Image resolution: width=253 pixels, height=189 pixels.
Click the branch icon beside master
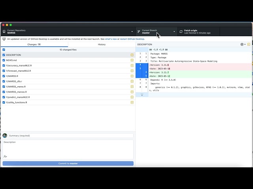coord(139,31)
